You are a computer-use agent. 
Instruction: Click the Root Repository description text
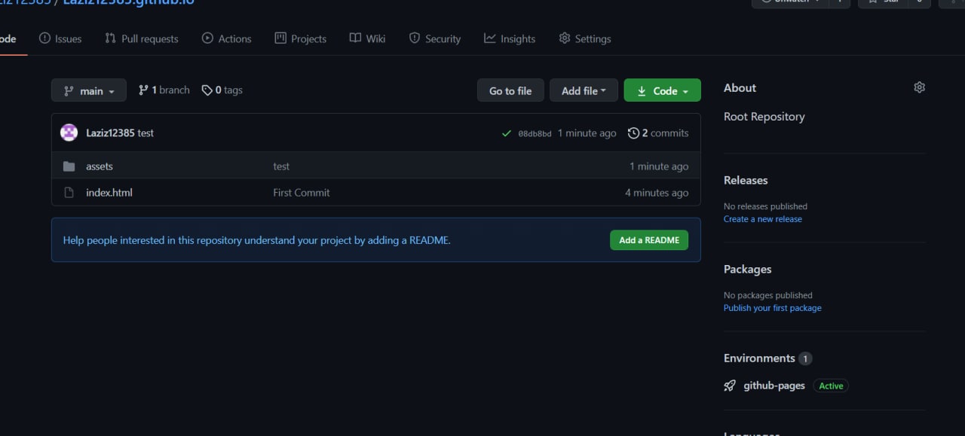764,117
